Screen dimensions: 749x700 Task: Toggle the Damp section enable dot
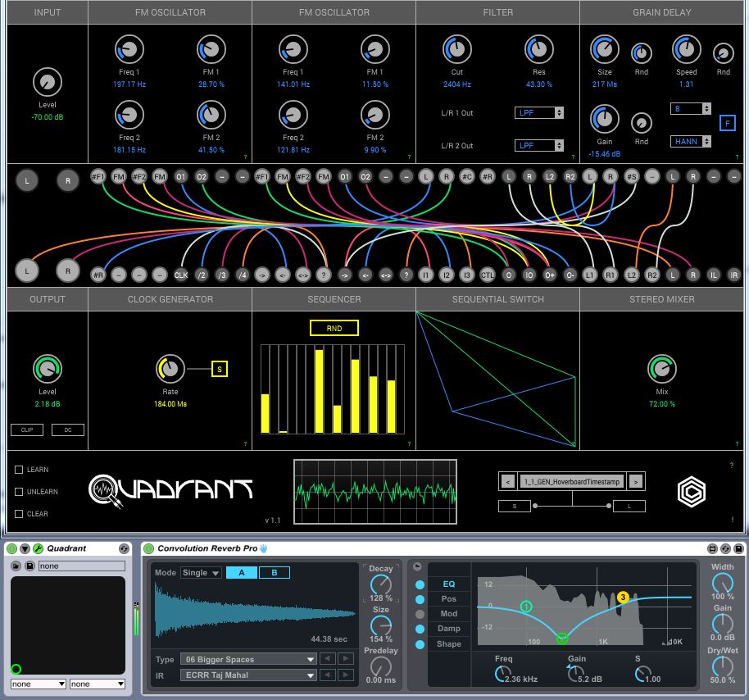420,629
